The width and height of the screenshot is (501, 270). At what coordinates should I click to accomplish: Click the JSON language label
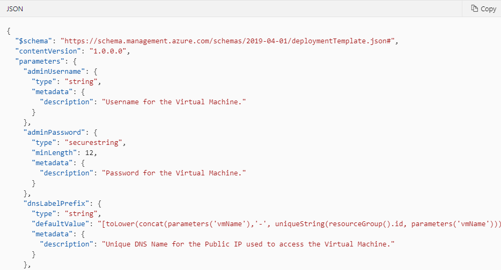[14, 9]
